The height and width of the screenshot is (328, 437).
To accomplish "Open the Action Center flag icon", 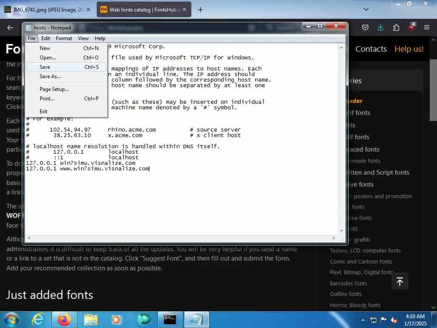I will point(384,320).
